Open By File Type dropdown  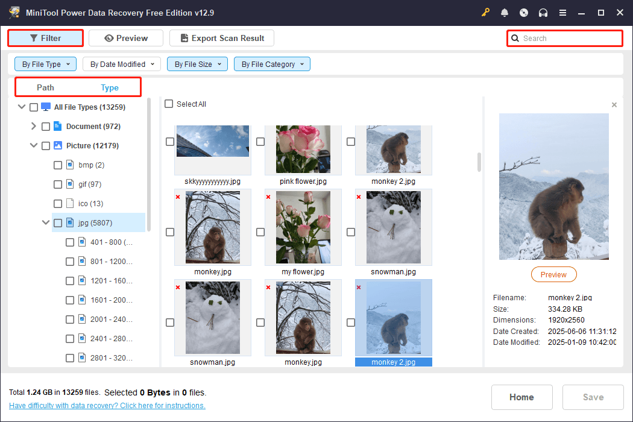click(x=46, y=65)
